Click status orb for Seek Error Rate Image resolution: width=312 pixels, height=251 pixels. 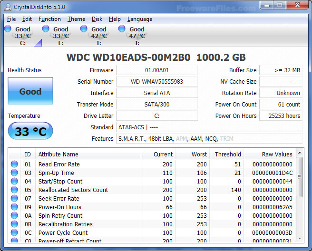(x=14, y=198)
